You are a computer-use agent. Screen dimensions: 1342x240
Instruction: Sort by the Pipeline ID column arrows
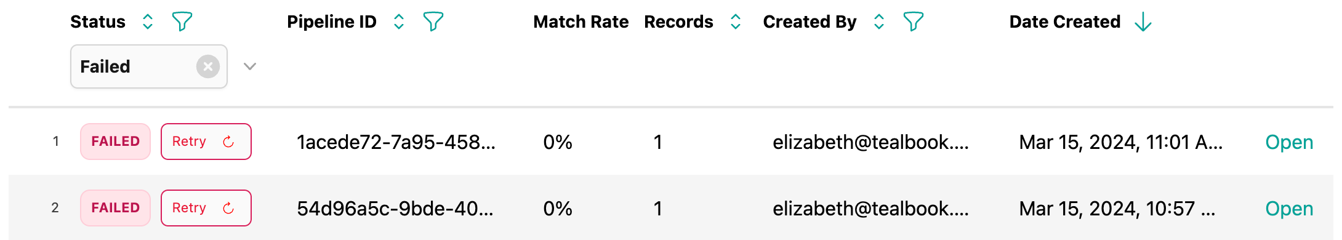tap(399, 22)
